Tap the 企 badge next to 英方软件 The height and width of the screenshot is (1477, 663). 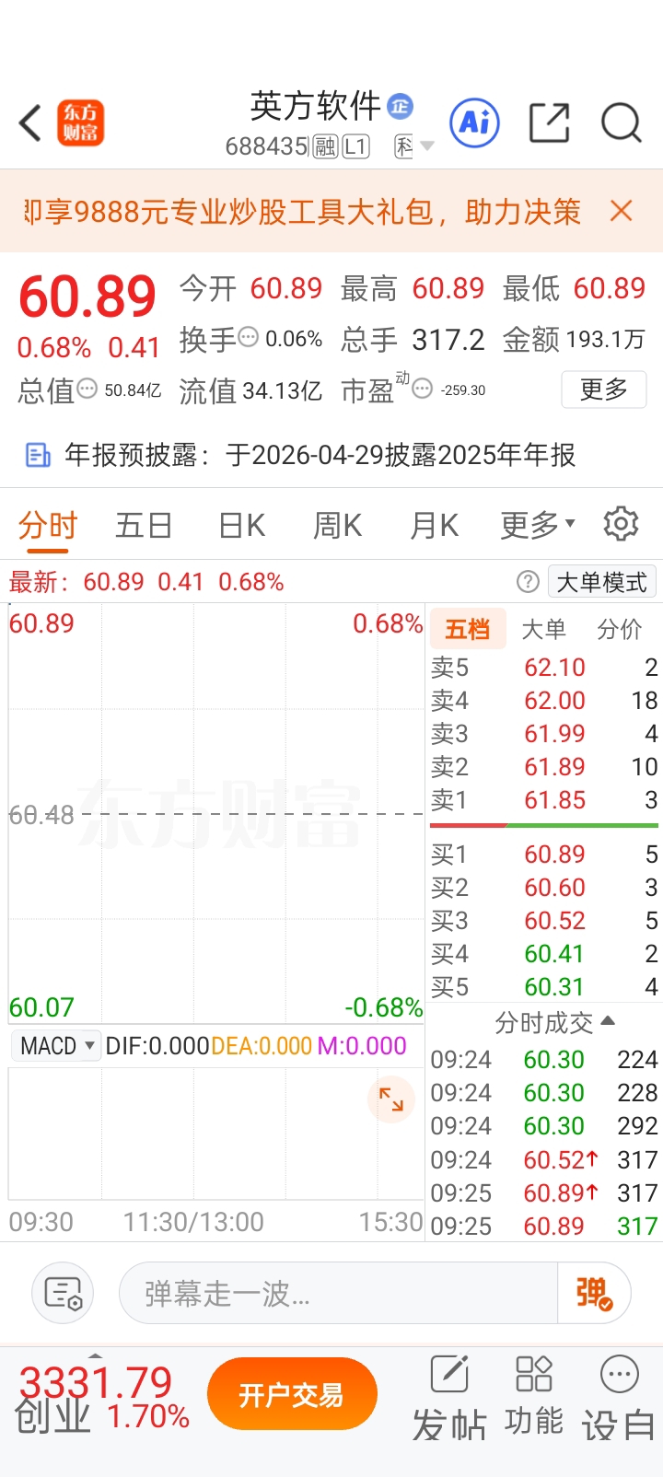tap(400, 106)
